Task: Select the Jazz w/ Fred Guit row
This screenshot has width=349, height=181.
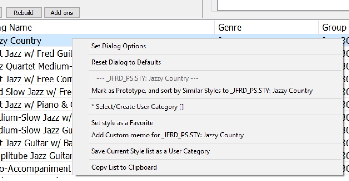Action: [x=36, y=53]
